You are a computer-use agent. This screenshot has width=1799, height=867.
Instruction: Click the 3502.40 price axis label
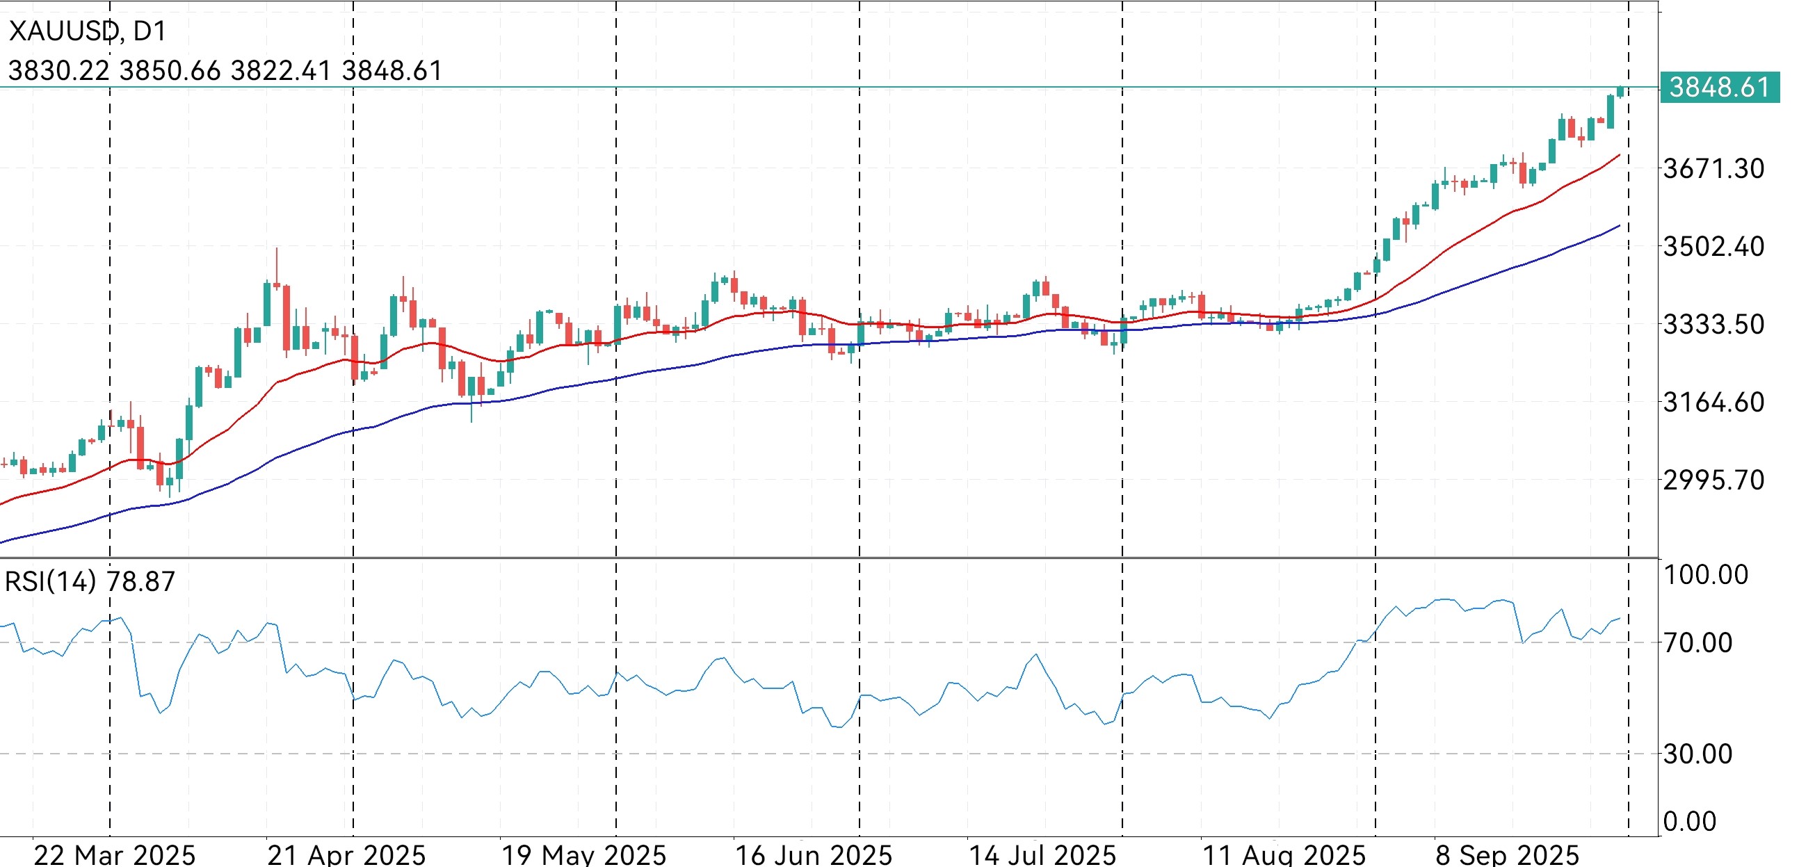point(1713,246)
